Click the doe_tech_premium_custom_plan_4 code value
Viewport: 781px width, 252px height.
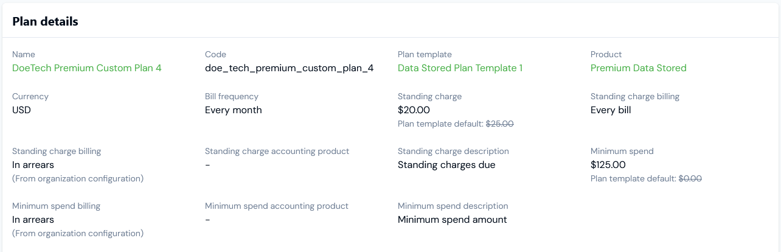(289, 68)
